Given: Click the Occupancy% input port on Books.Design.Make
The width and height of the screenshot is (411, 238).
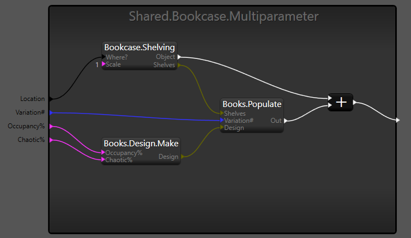Looking at the screenshot, I should coord(104,153).
